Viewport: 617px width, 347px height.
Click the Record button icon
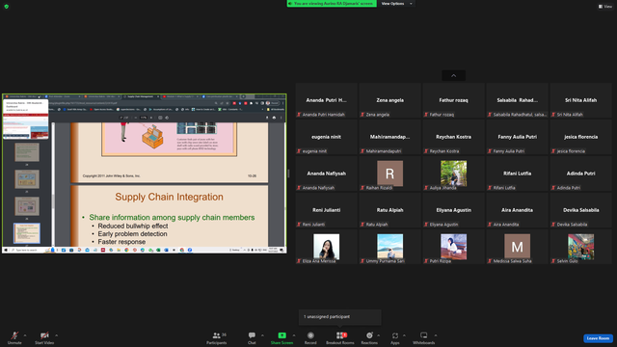tap(310, 335)
